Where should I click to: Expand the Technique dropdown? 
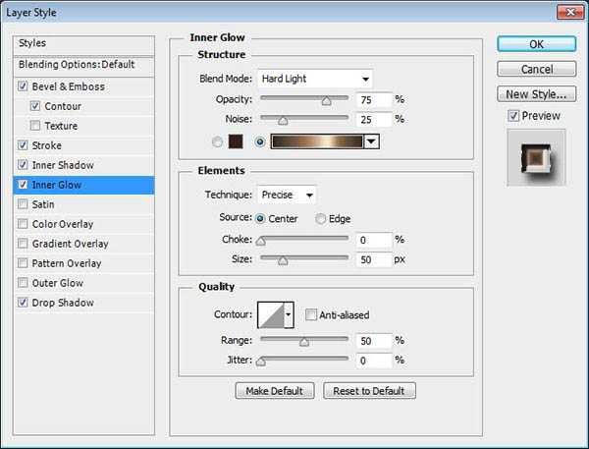pos(287,196)
